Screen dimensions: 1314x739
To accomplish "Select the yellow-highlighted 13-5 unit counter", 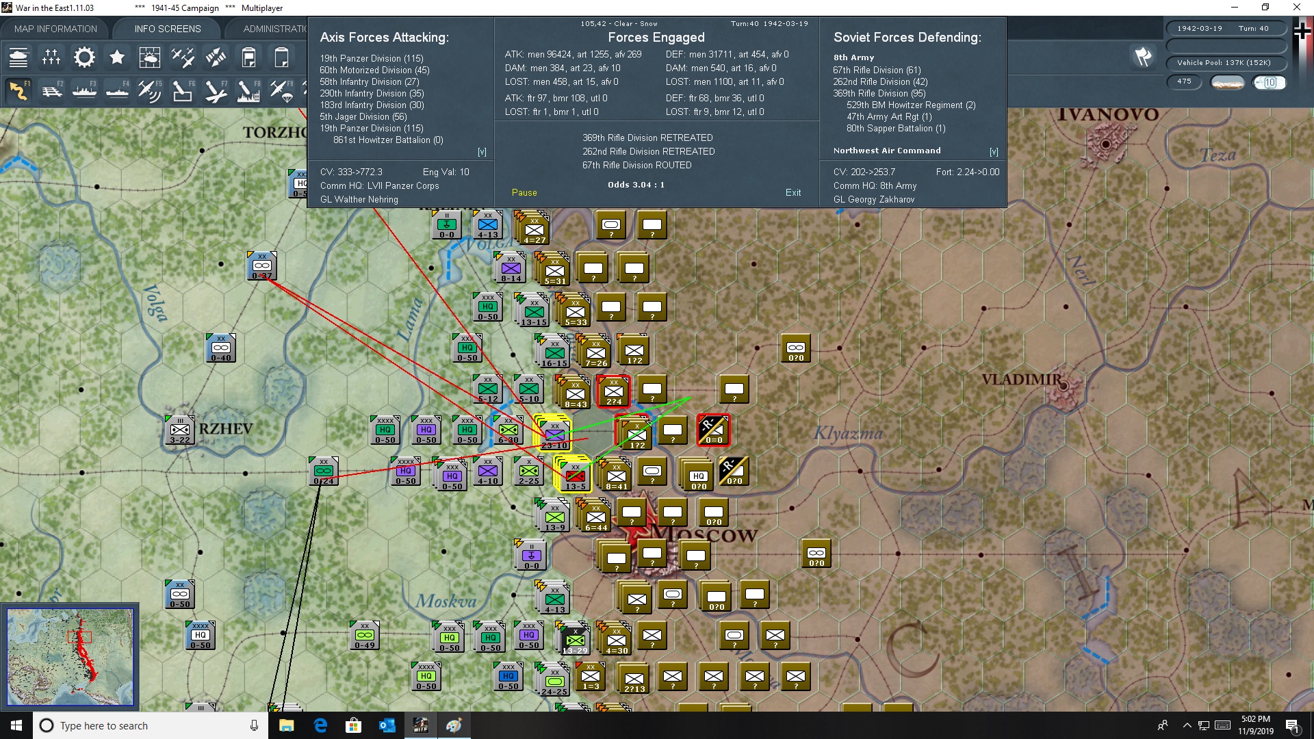I will click(x=574, y=474).
